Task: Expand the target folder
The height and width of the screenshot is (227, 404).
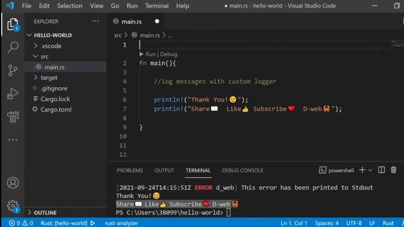Action: (36, 78)
